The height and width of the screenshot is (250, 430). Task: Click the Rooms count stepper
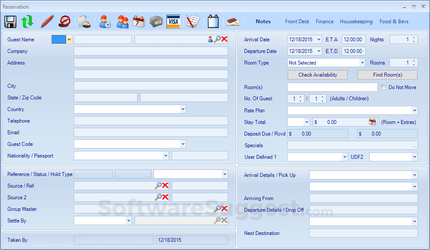[414, 63]
